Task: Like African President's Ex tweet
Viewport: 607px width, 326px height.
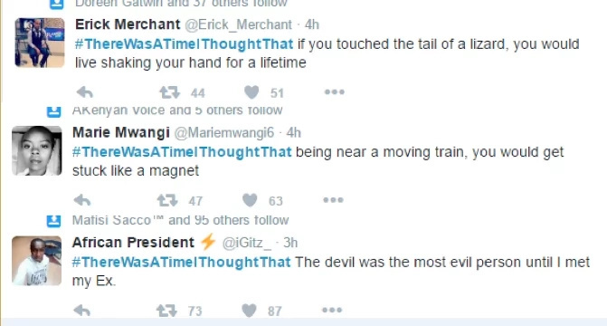Action: (x=249, y=311)
